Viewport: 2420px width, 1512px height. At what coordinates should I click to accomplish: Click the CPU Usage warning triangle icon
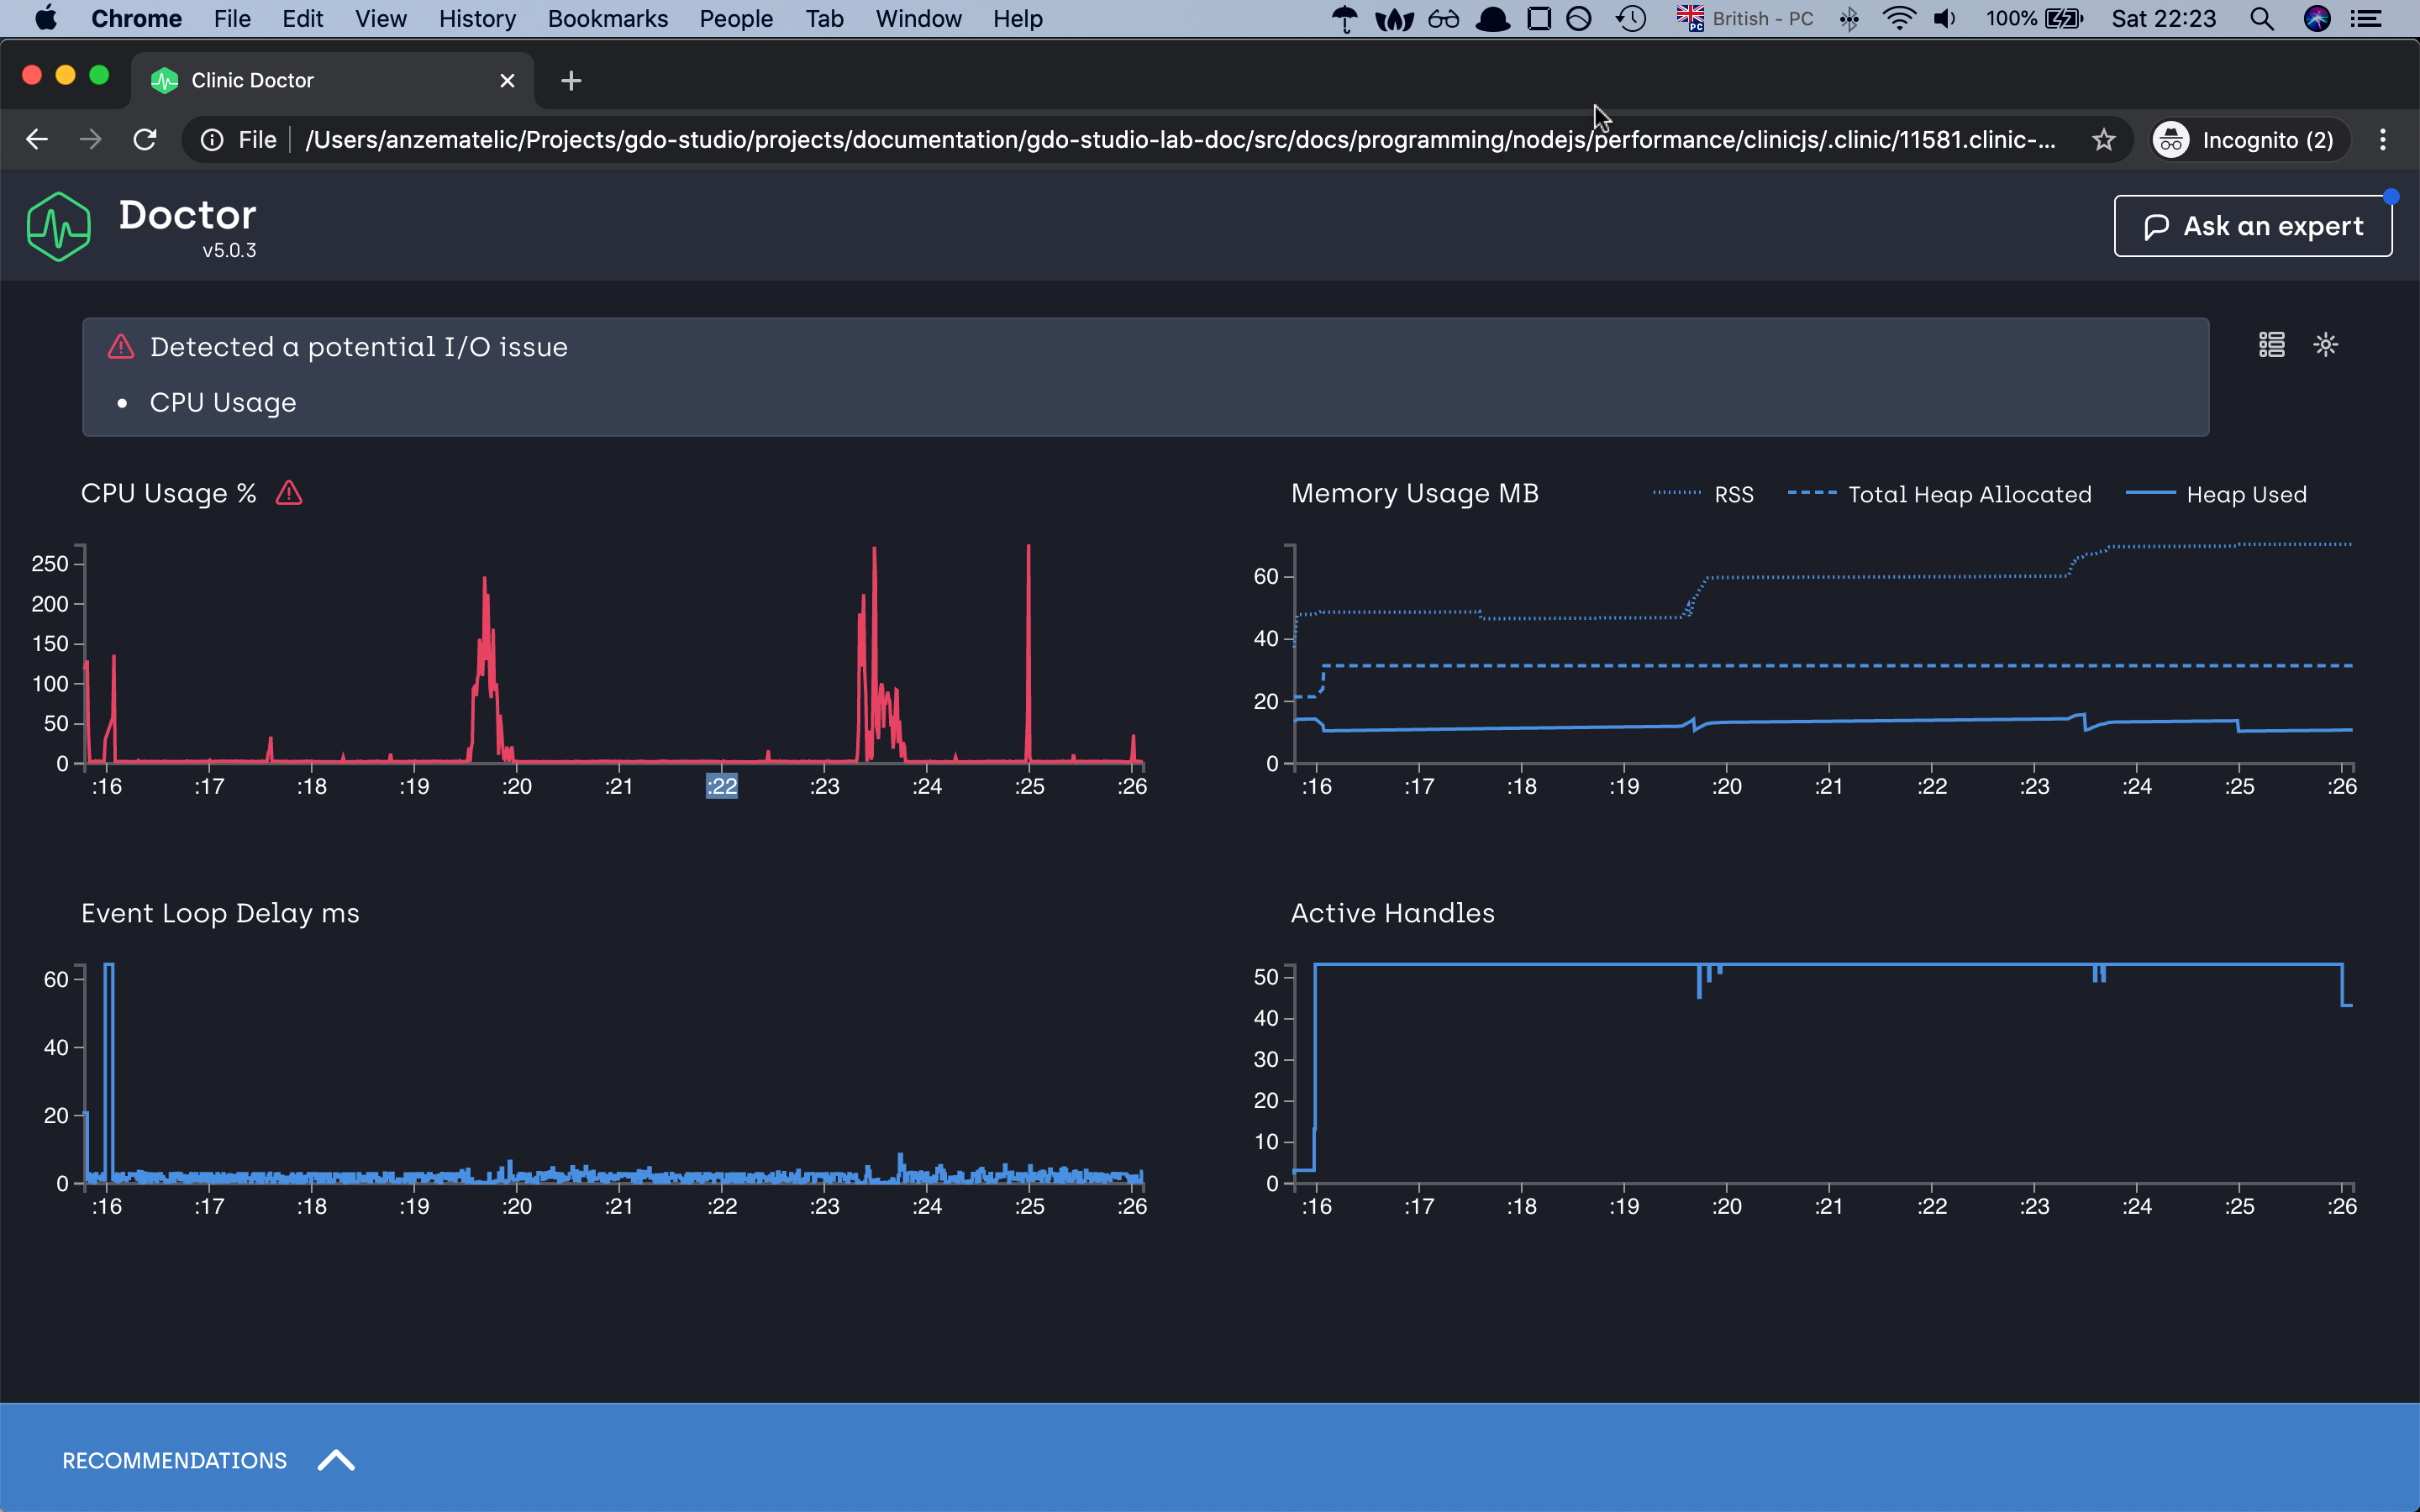[x=289, y=493]
